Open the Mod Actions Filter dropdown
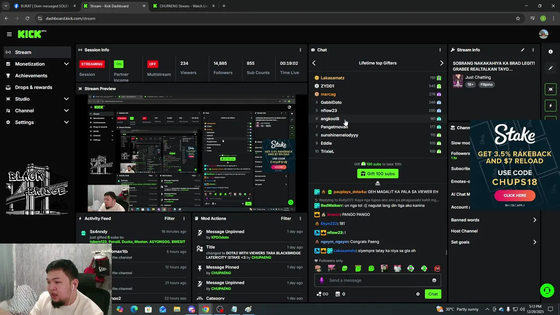This screenshot has width=560, height=315. (286, 218)
